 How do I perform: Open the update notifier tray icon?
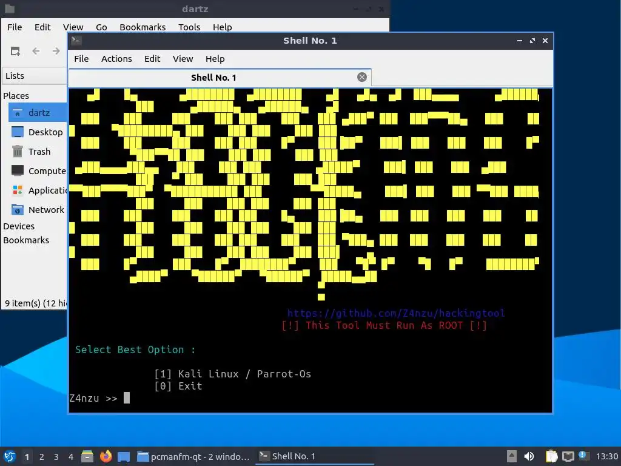click(x=583, y=456)
